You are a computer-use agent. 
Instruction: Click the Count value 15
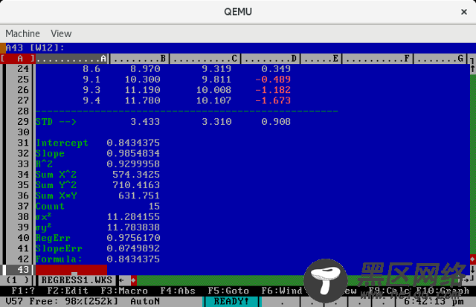(154, 207)
